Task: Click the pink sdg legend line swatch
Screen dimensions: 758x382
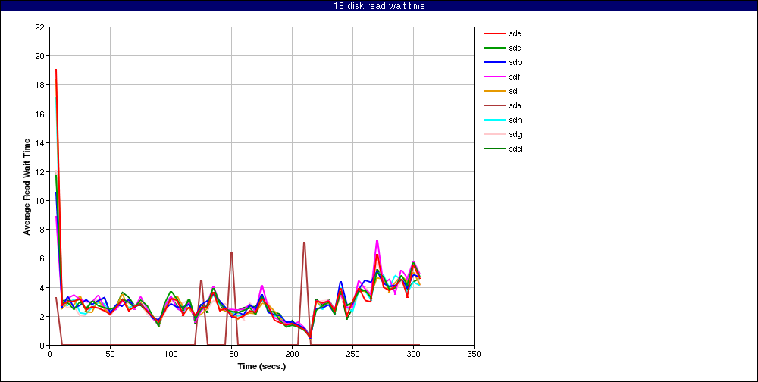Action: [494, 134]
